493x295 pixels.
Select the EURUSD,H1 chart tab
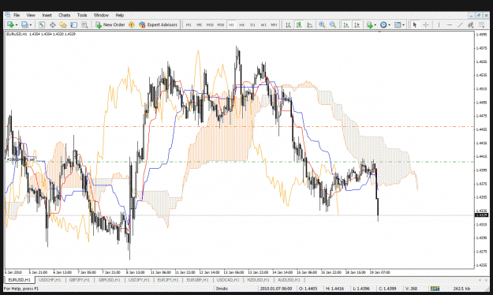tap(20, 280)
